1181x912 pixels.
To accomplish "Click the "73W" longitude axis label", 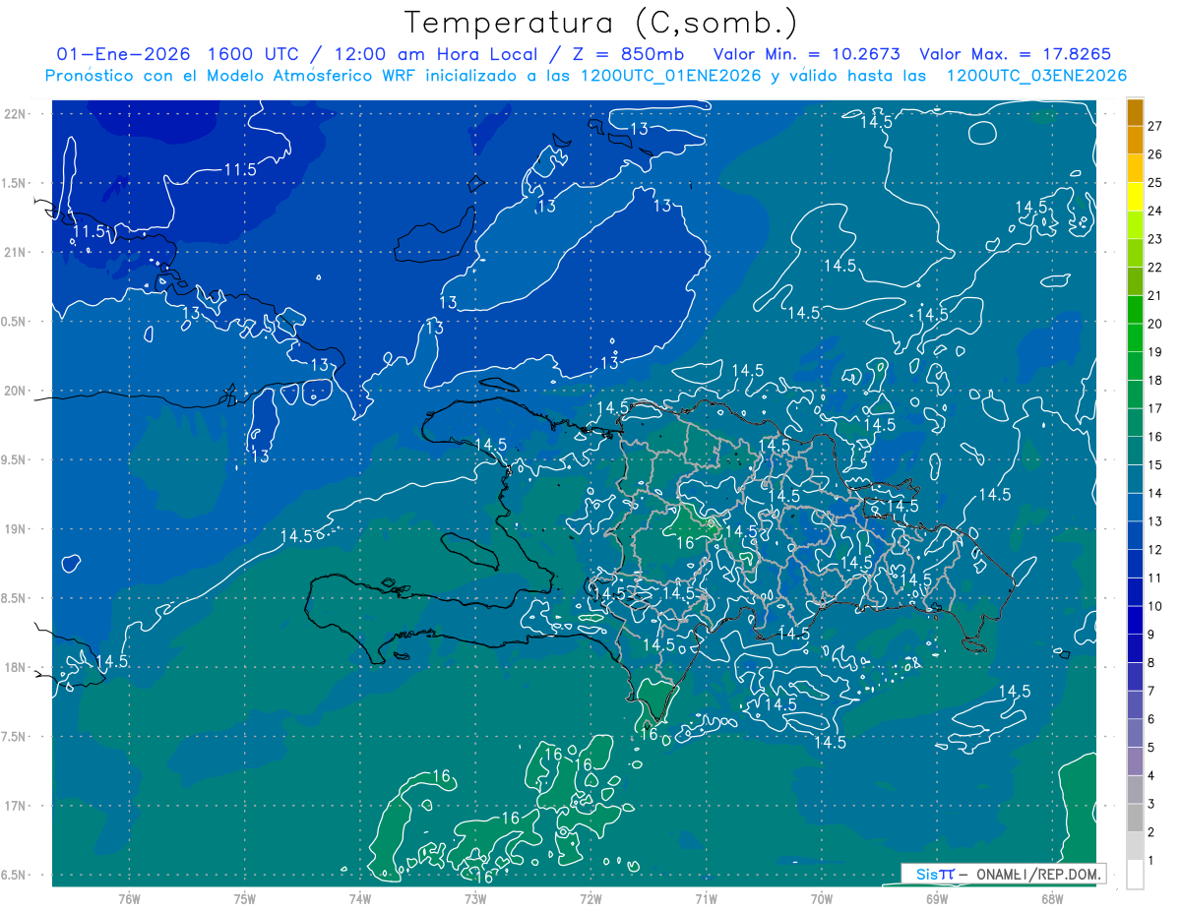I will click(475, 898).
